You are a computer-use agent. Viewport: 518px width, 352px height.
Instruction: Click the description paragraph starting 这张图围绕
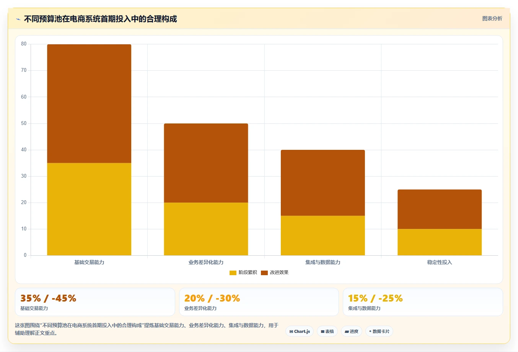tap(147, 329)
